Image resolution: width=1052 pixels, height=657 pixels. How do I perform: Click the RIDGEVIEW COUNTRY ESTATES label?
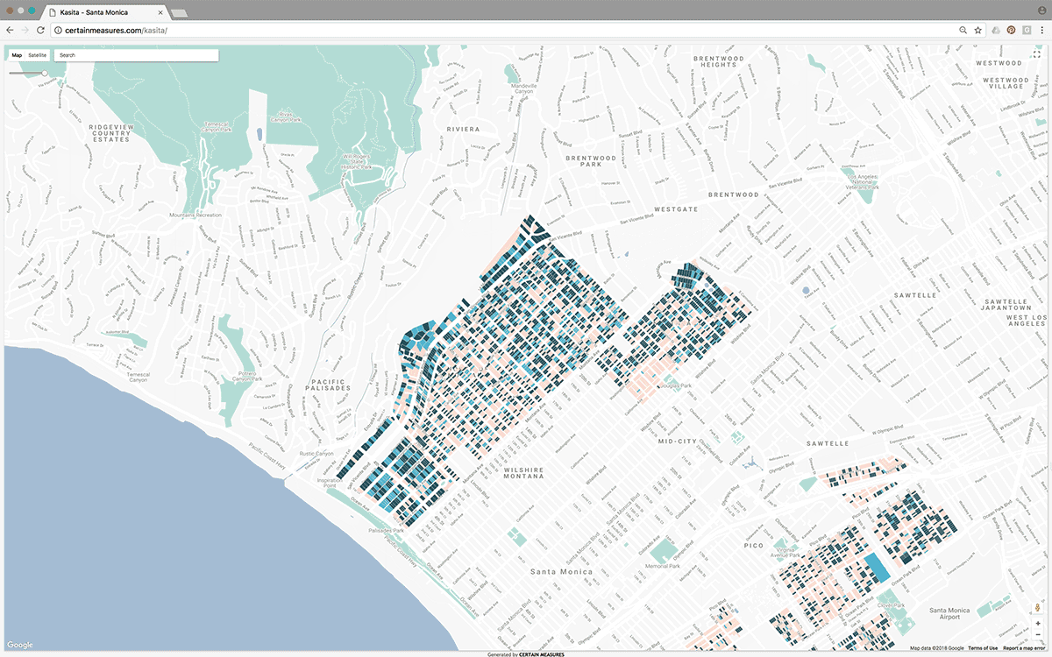click(111, 132)
